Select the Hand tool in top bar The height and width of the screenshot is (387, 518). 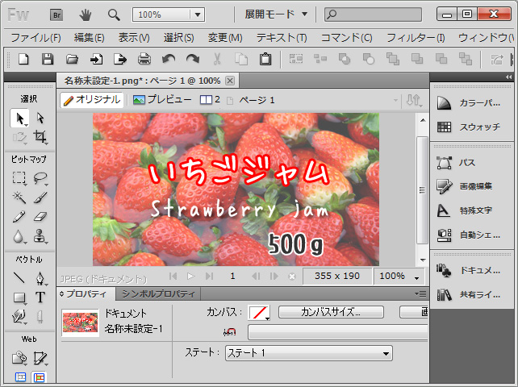(x=86, y=15)
